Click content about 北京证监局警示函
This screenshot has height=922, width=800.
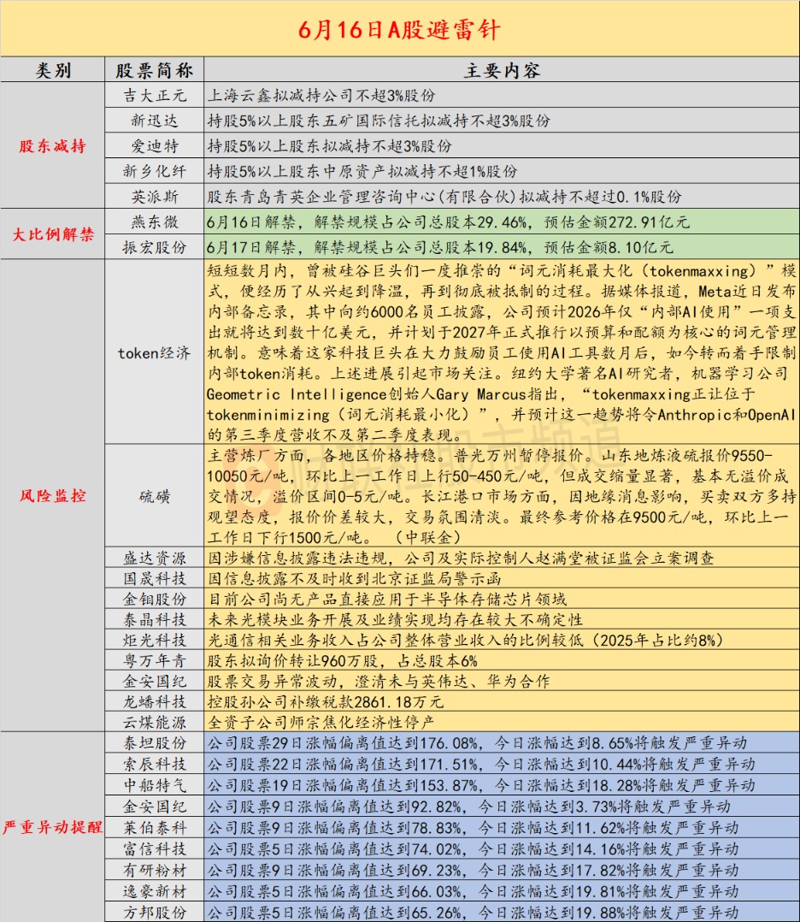click(354, 578)
